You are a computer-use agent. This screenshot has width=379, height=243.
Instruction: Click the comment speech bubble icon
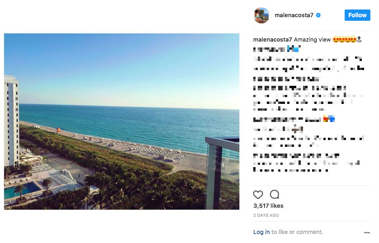pyautogui.click(x=274, y=195)
